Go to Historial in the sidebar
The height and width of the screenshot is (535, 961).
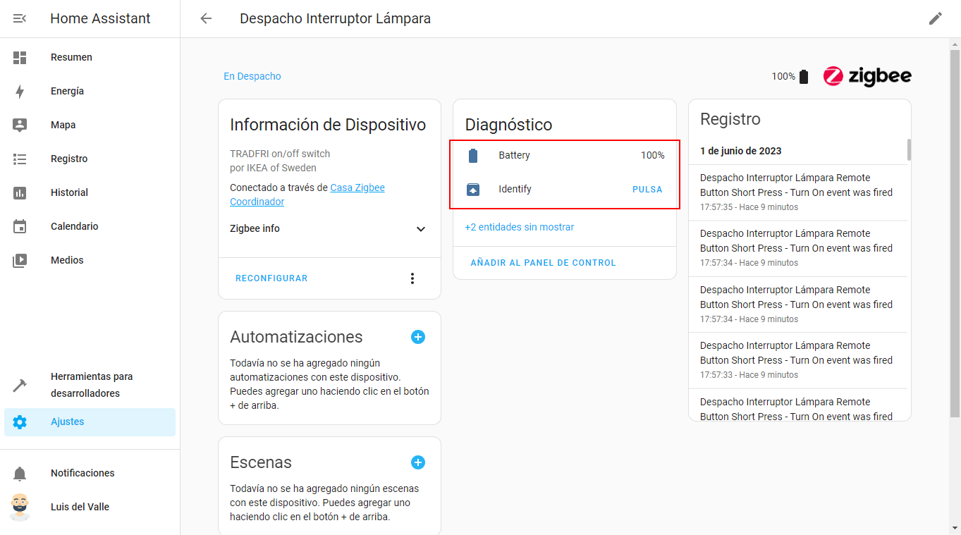click(x=69, y=192)
